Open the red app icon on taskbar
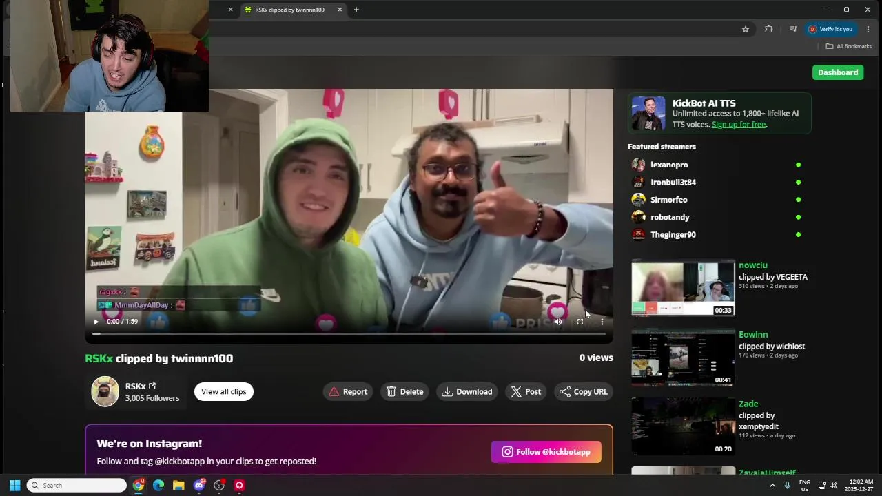The image size is (882, 496). pyautogui.click(x=239, y=486)
